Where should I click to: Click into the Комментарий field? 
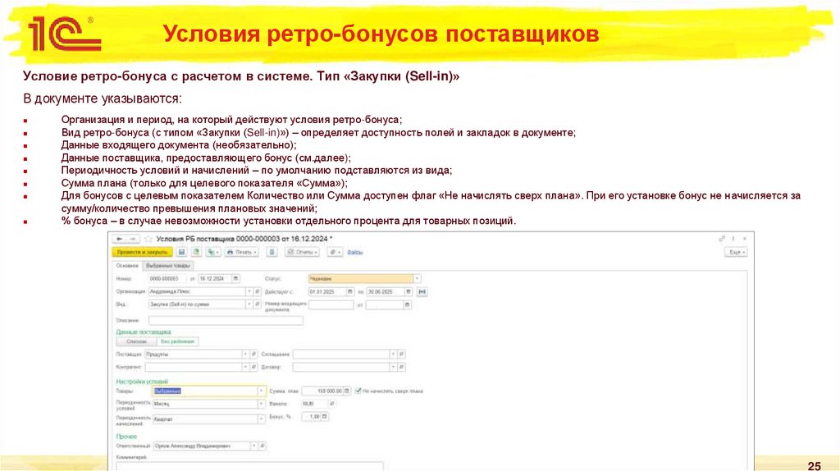[249, 466]
